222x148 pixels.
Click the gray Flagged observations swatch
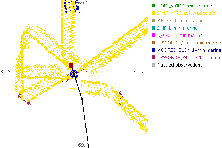click(154, 65)
